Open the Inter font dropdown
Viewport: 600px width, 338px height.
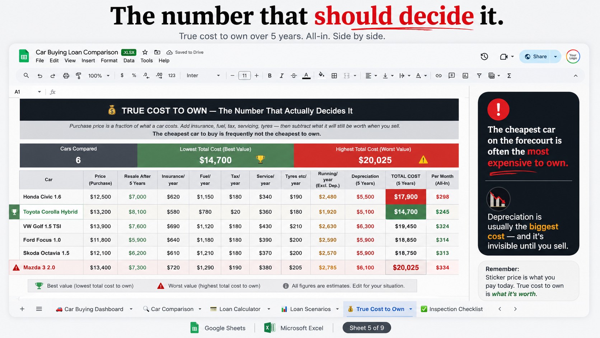tap(203, 76)
